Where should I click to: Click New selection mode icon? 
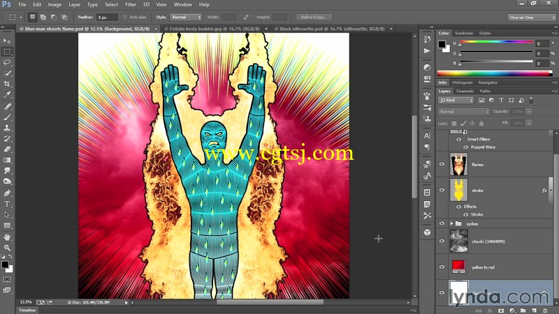[x=33, y=17]
